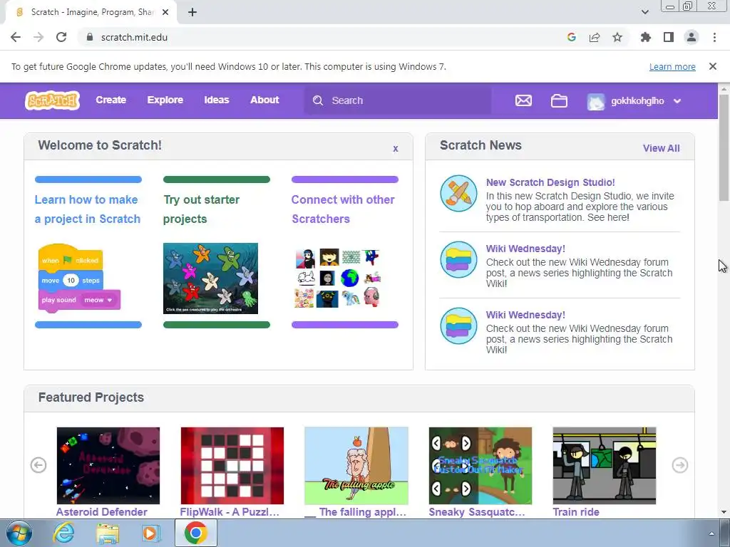Open the Create menu item

(x=110, y=100)
